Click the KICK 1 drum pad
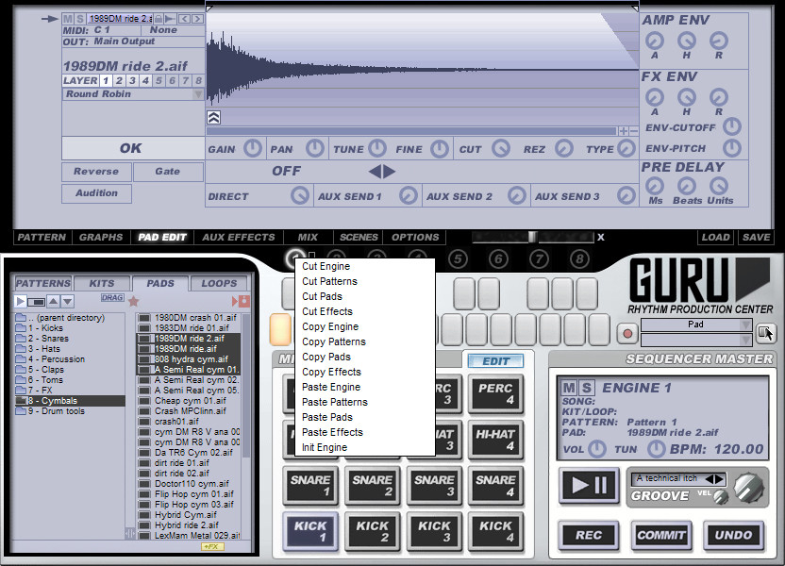This screenshot has width=785, height=566. pyautogui.click(x=310, y=531)
